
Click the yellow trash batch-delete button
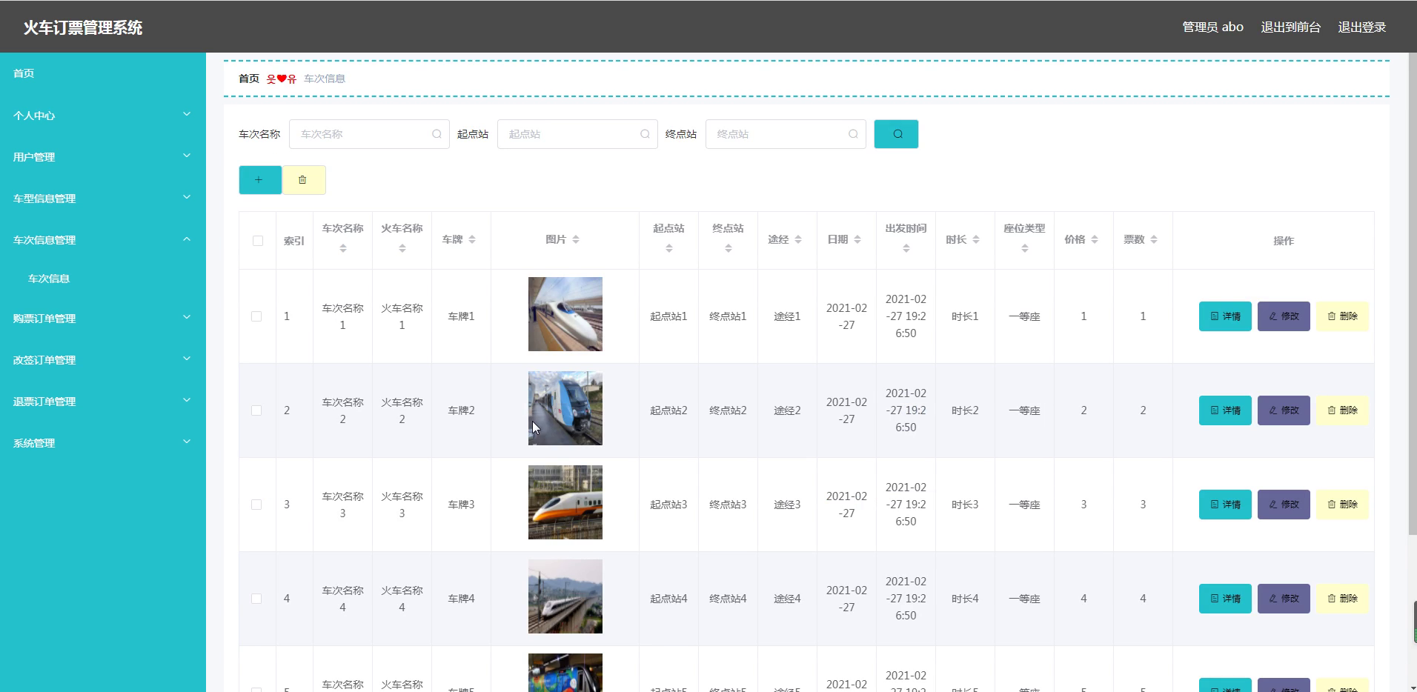point(304,180)
